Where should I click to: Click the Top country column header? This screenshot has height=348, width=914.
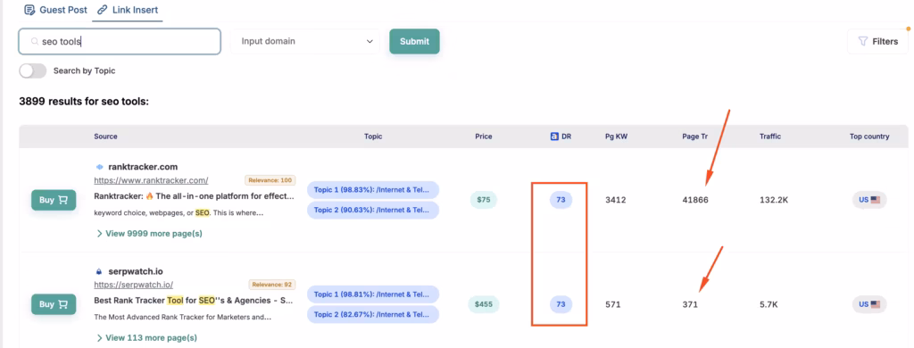869,137
